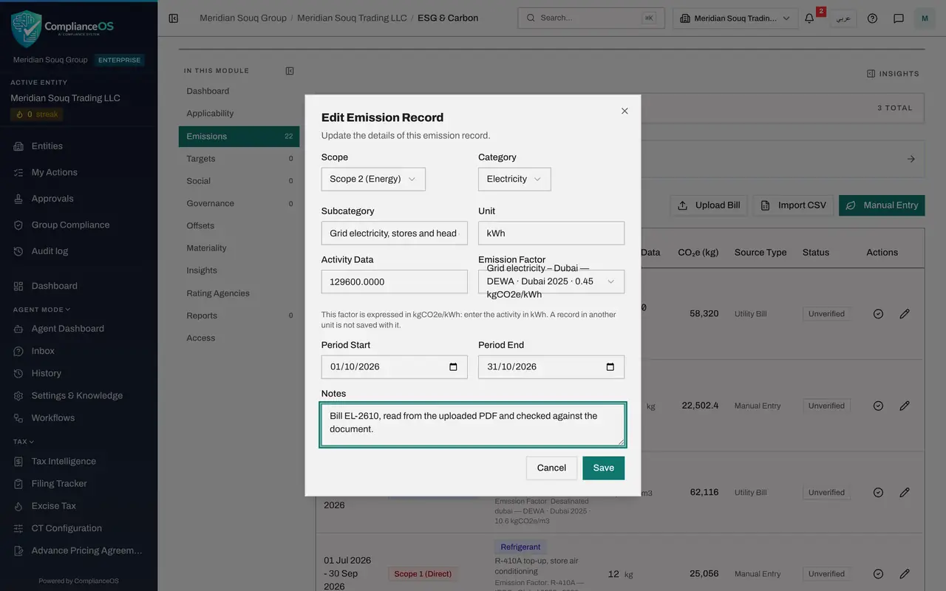Click verify check icon for 22,502.4 row
The width and height of the screenshot is (946, 591).
tap(878, 406)
